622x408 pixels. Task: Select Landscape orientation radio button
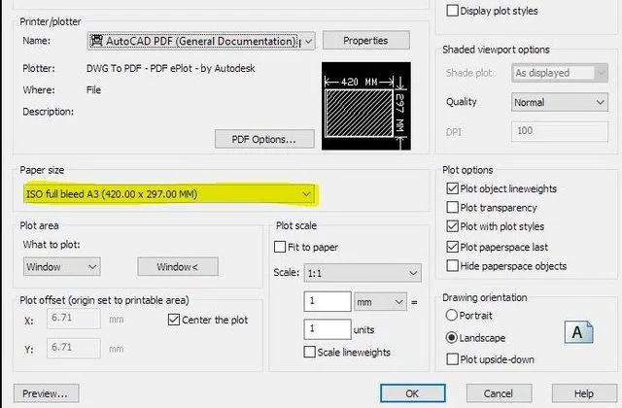451,338
